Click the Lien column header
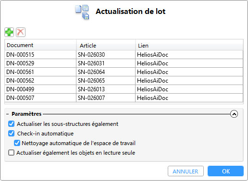The width and height of the screenshot is (248, 196). 189,45
